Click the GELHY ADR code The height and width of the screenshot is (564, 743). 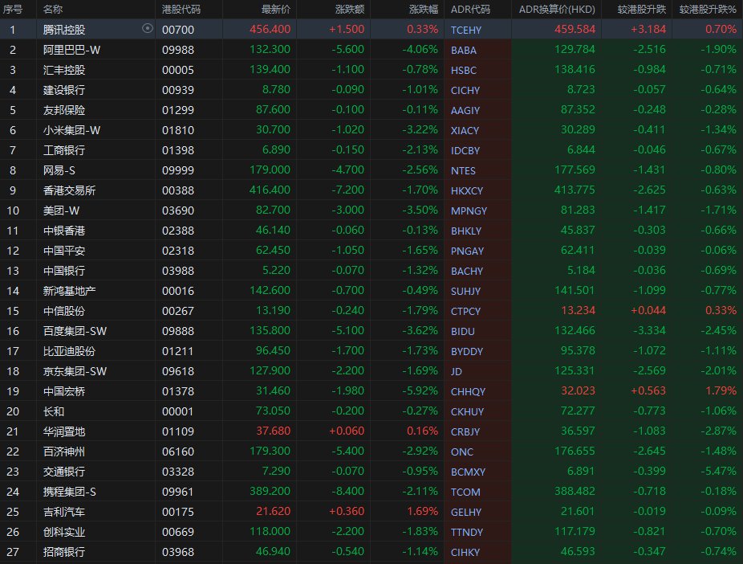point(466,512)
